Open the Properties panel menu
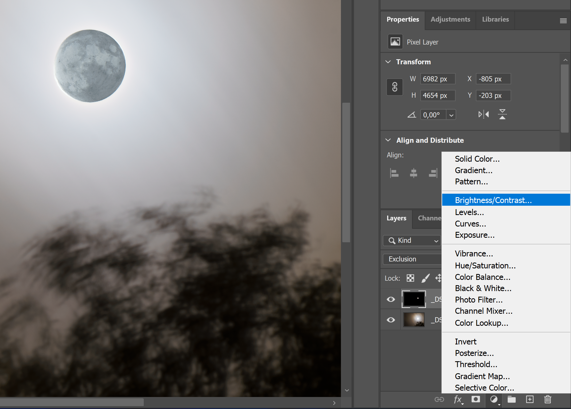The image size is (571, 409). [x=563, y=21]
